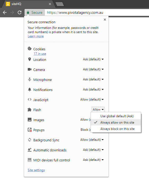Screen dimensions: 149x186
Task: Click the Learn more link
Action: point(36,36)
